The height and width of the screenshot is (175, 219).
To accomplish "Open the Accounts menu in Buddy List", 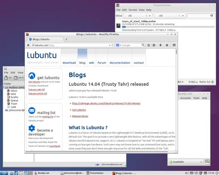I will [185, 98].
